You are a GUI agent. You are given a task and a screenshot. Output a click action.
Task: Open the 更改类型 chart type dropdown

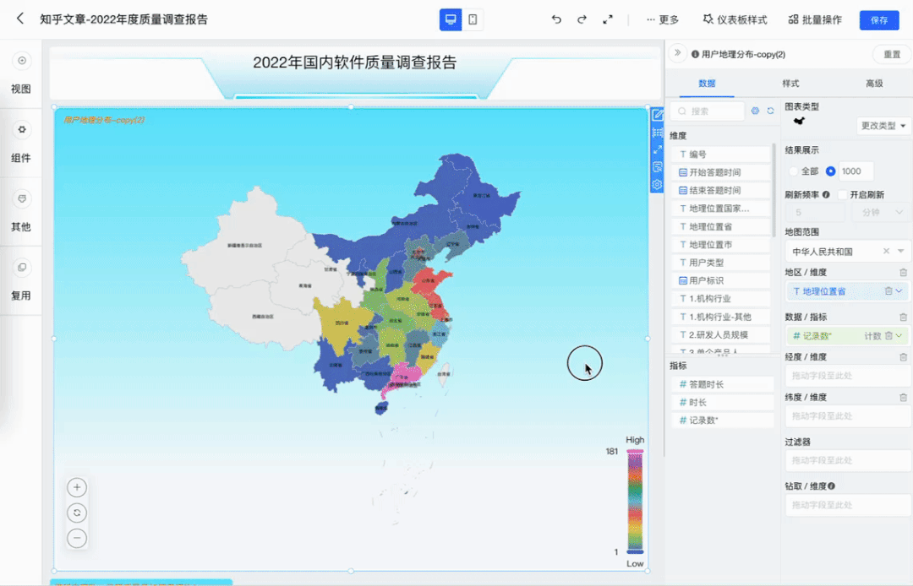883,125
